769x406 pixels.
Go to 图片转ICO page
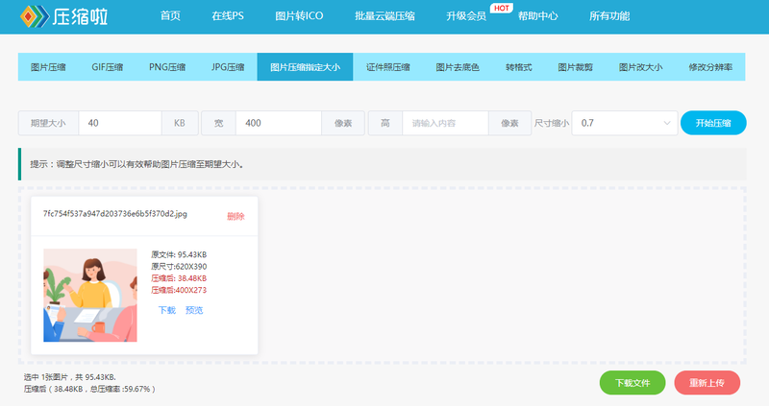point(299,16)
